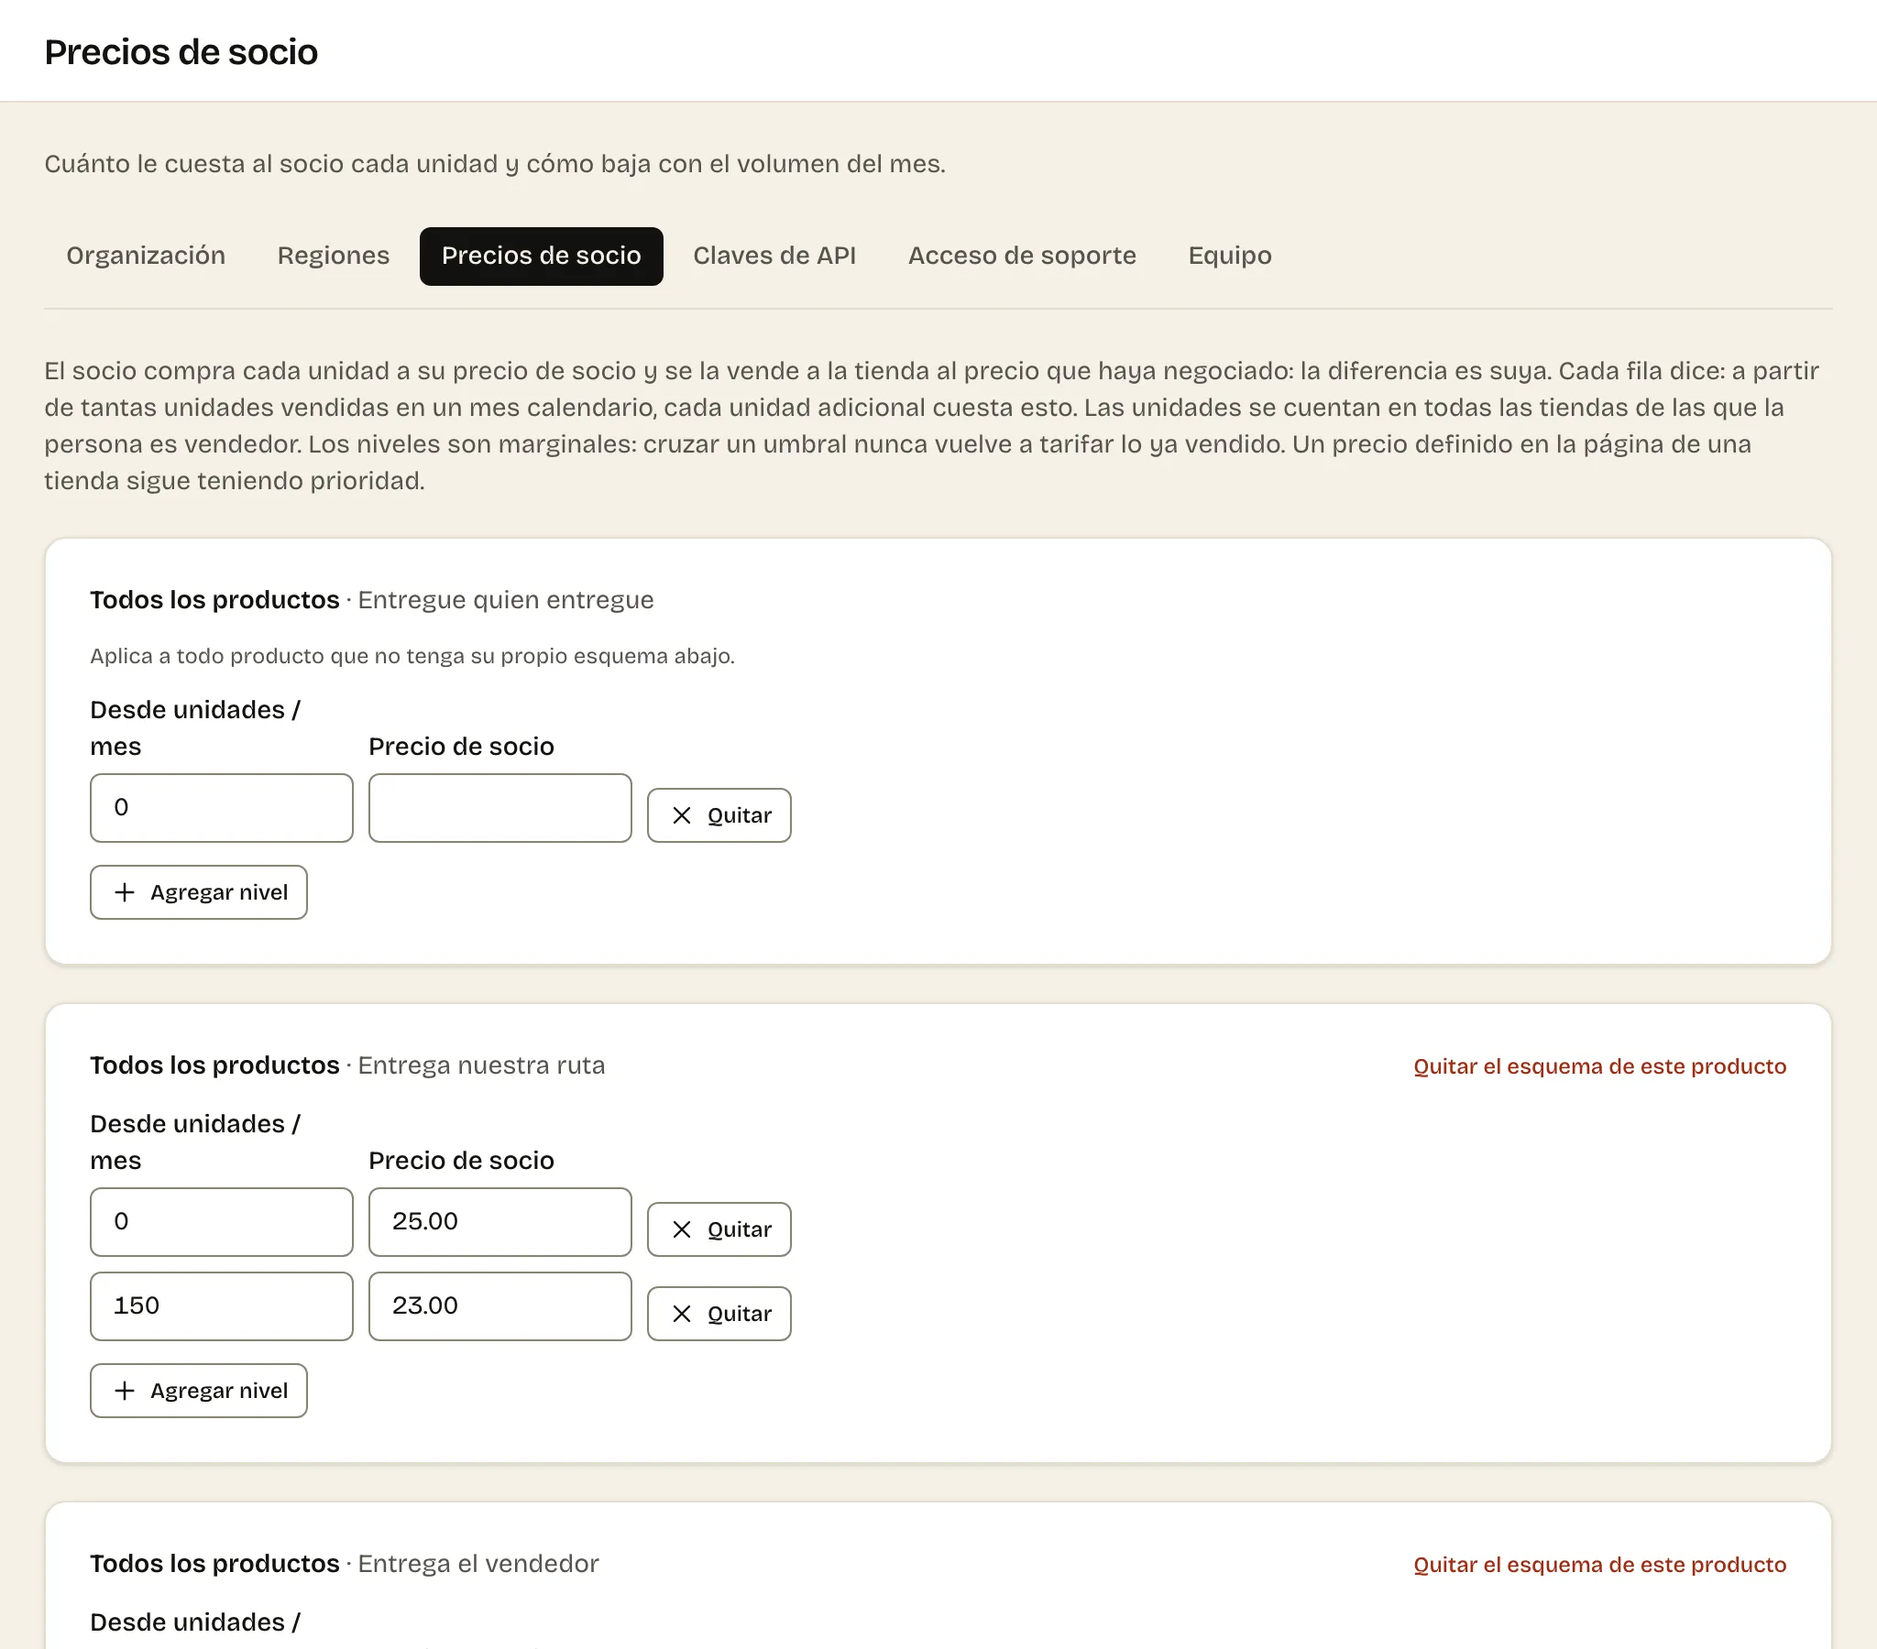Click the 'Desde unidades / mes' label in the Entregue quien entregue card
The image size is (1877, 1649).
194,728
